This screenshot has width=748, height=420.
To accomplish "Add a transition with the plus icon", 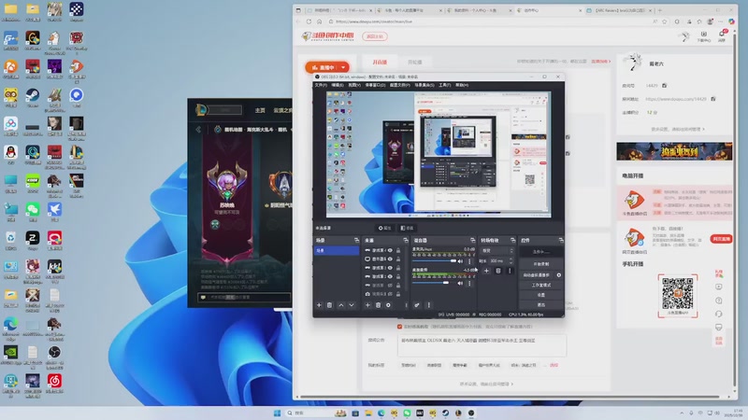I will tap(486, 271).
